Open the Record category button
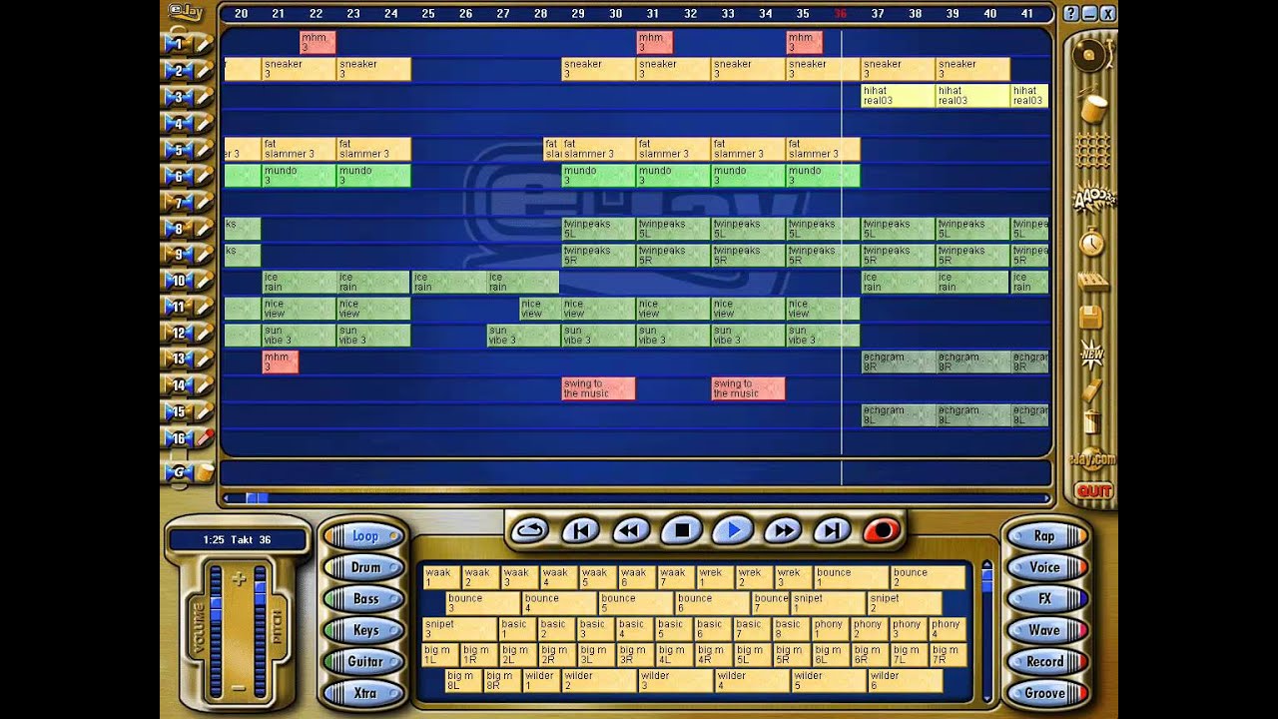Viewport: 1278px width, 719px height. pyautogui.click(x=1047, y=661)
